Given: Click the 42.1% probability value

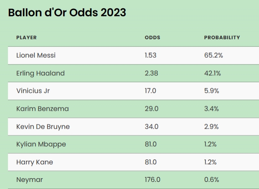Looking at the screenshot, I should (x=213, y=73).
